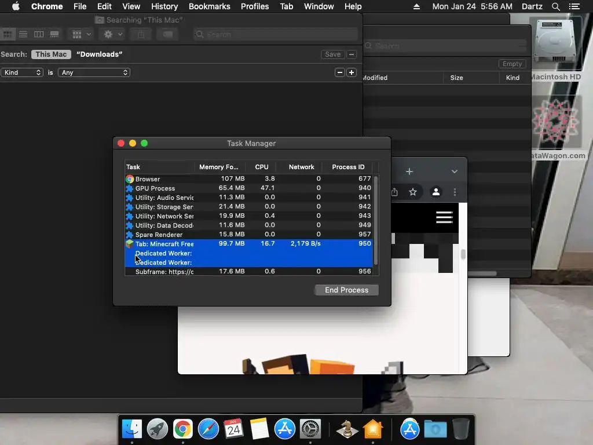Viewport: 593px width, 445px height.
Task: Switch Finder to icon view
Action: [x=7, y=34]
